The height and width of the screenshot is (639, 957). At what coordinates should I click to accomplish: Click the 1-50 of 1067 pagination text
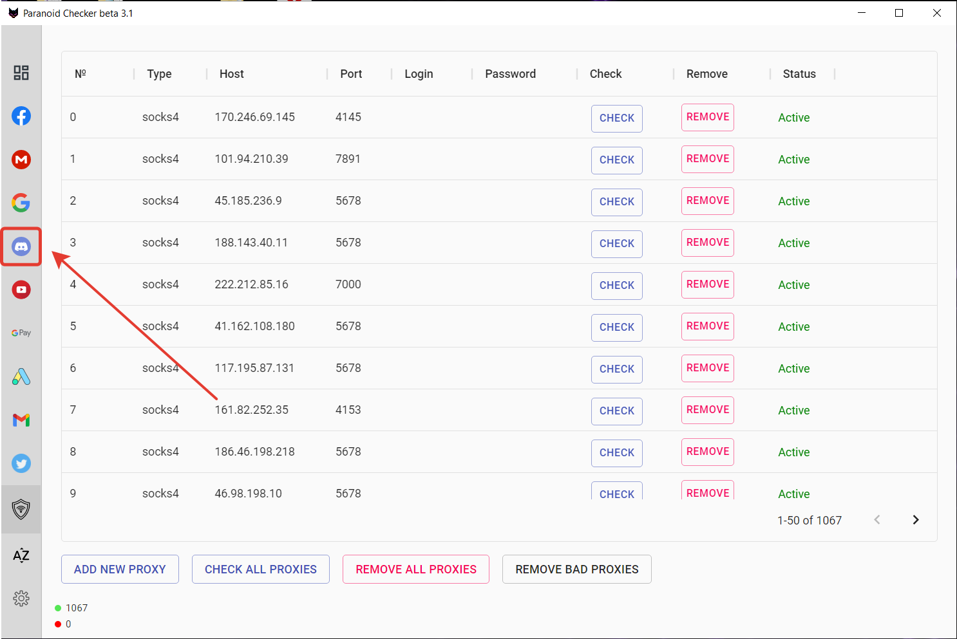click(x=810, y=521)
